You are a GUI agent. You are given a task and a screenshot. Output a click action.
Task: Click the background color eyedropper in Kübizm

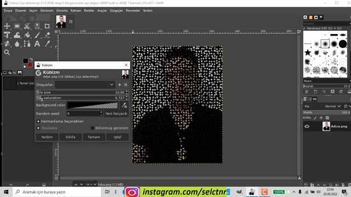click(124, 105)
